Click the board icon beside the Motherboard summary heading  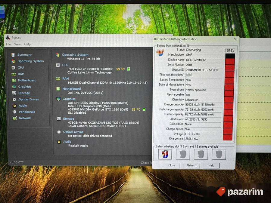pyautogui.click(x=58, y=89)
